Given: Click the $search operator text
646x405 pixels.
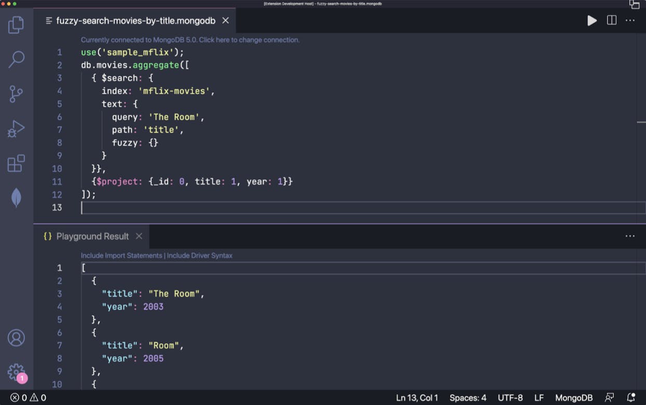Looking at the screenshot, I should click(x=119, y=78).
